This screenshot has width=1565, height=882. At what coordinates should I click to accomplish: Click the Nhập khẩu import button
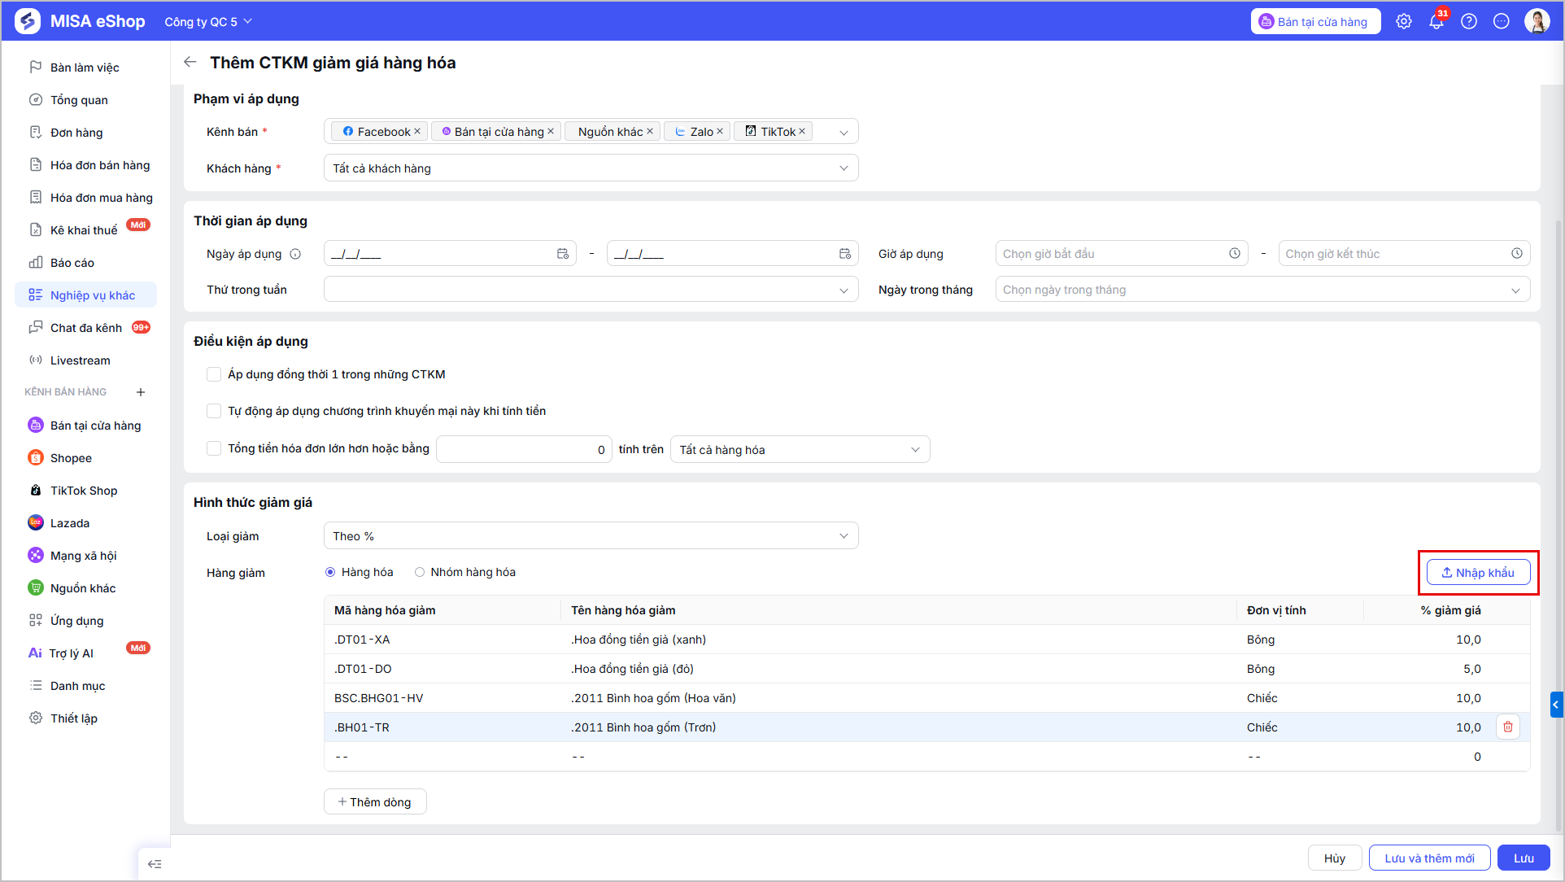point(1478,573)
